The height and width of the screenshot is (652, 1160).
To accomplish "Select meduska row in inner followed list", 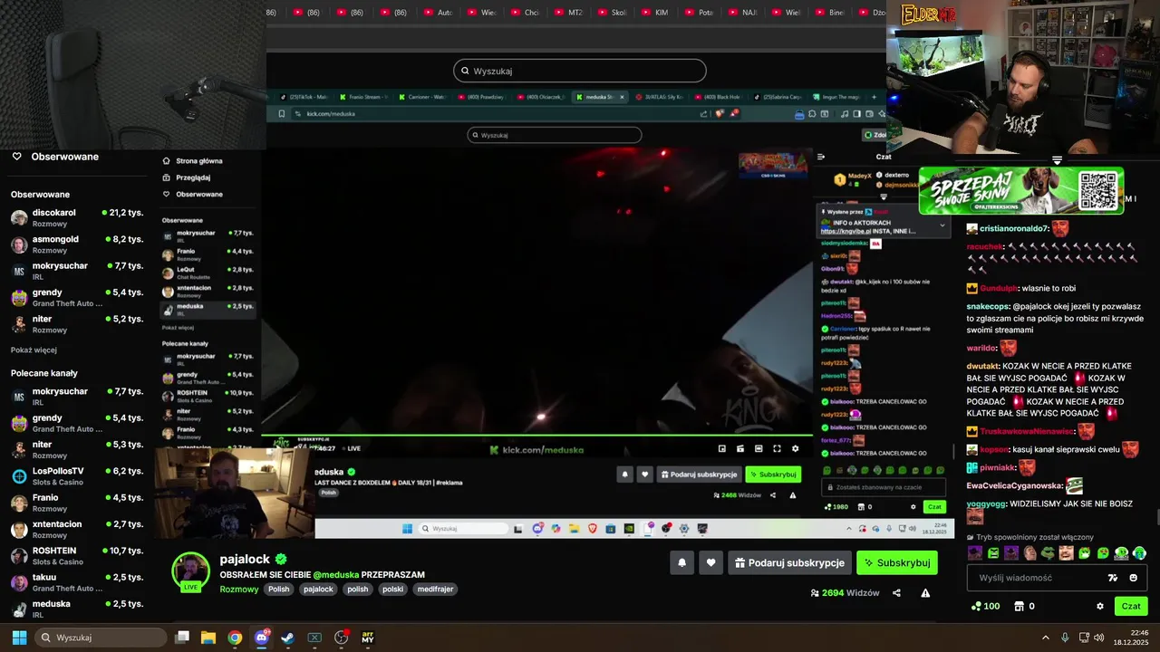I will pyautogui.click(x=208, y=310).
